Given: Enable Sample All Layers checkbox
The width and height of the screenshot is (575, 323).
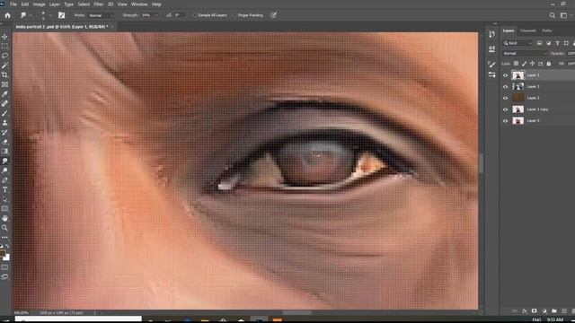Looking at the screenshot, I should [195, 15].
